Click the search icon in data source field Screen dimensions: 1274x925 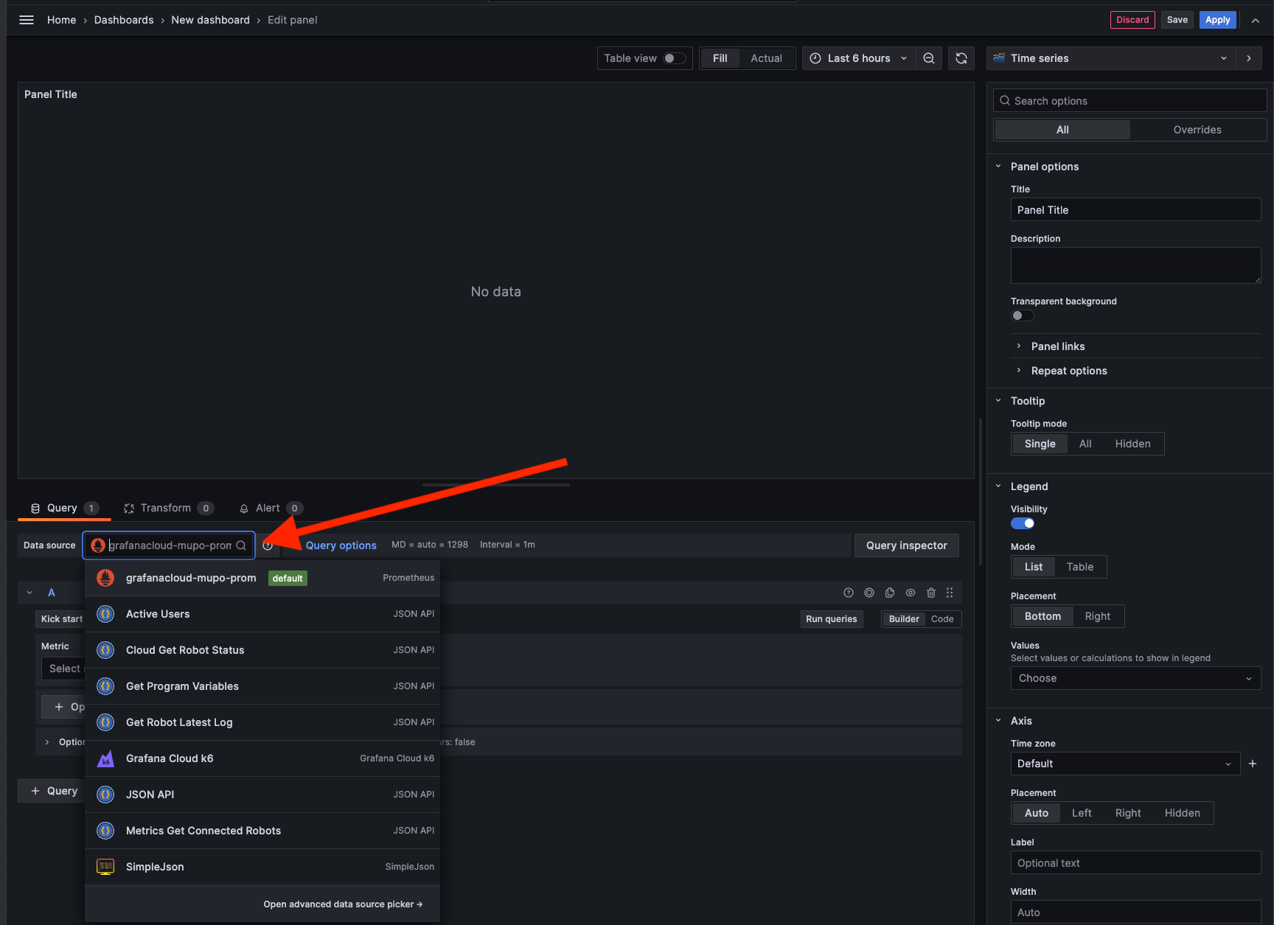tap(241, 545)
